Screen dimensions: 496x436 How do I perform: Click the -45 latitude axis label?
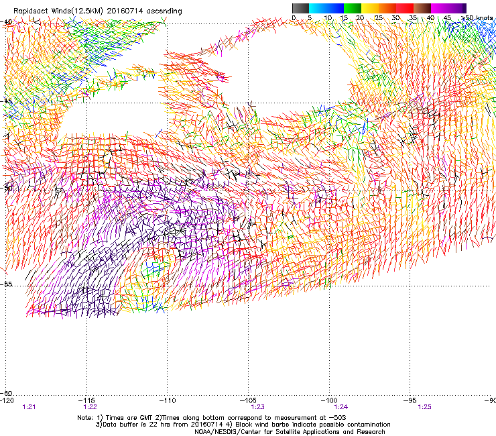click(x=6, y=101)
